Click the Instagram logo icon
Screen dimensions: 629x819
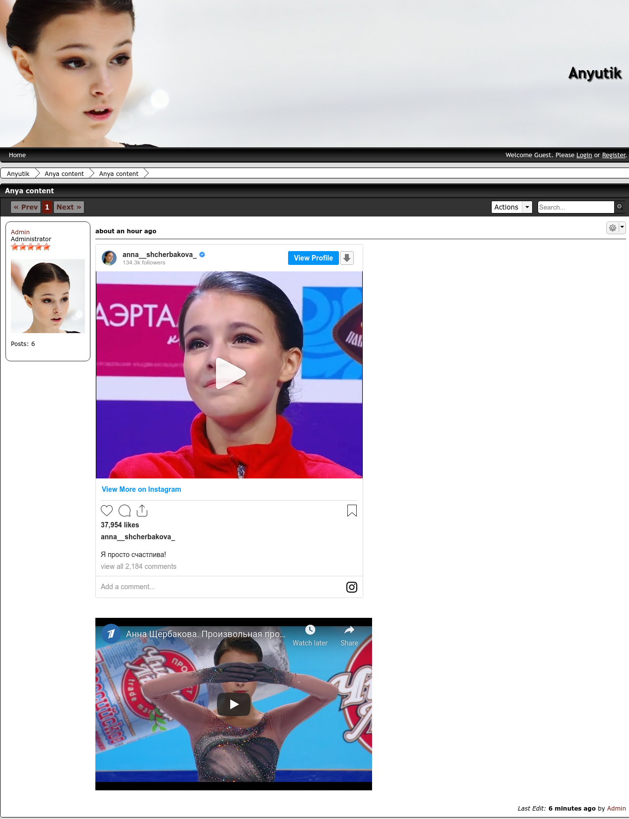(352, 587)
